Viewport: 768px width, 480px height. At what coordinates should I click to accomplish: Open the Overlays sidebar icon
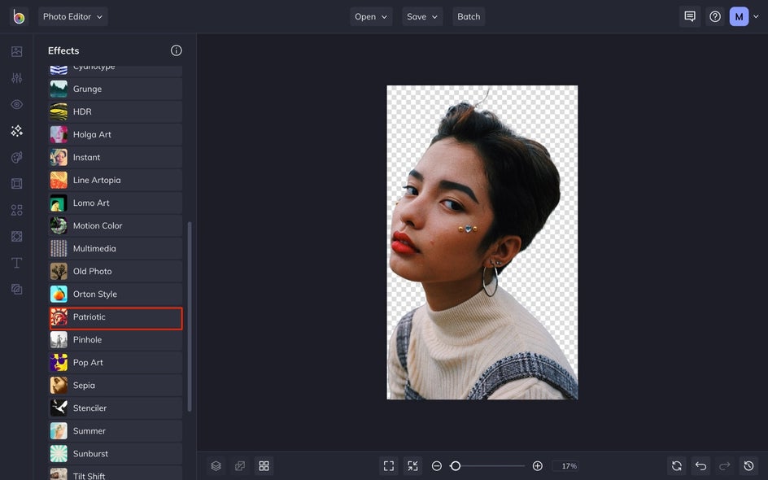[16, 237]
